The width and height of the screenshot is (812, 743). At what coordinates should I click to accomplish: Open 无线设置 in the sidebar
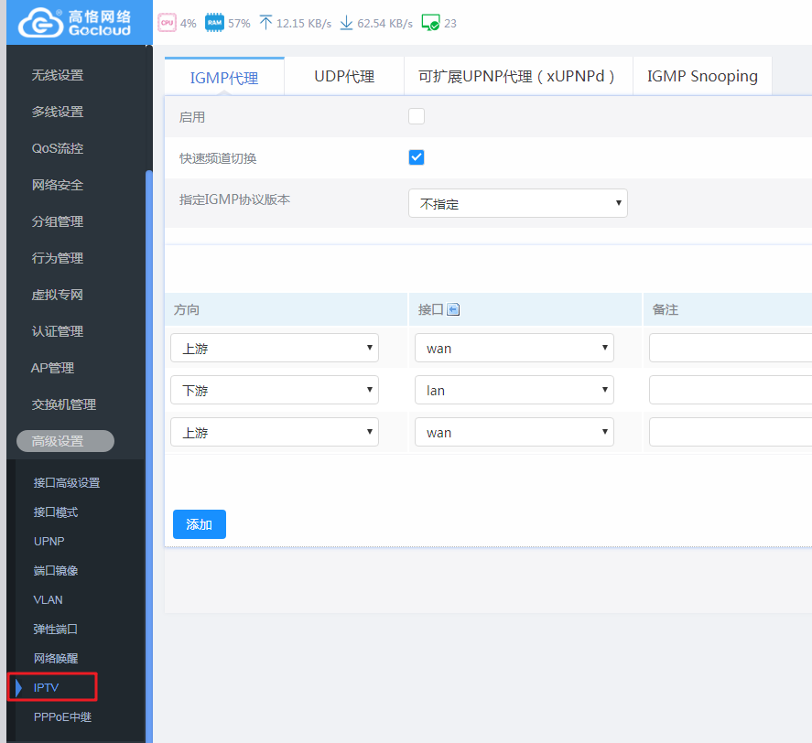58,75
